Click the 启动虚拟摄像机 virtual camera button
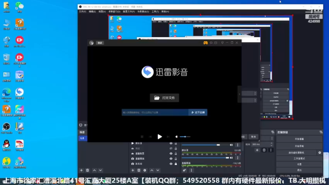 (x=296, y=153)
